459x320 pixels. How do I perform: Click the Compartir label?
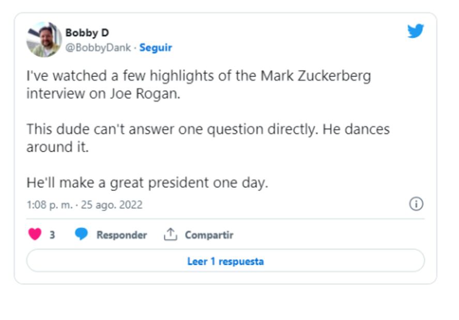tap(209, 235)
